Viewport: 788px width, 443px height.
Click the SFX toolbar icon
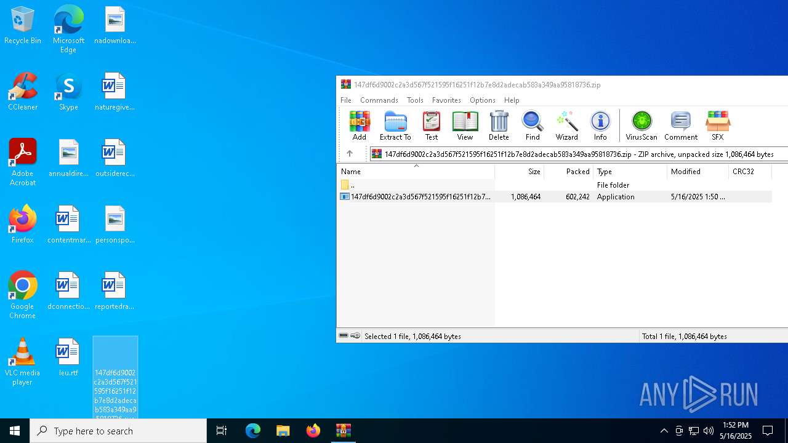point(718,126)
